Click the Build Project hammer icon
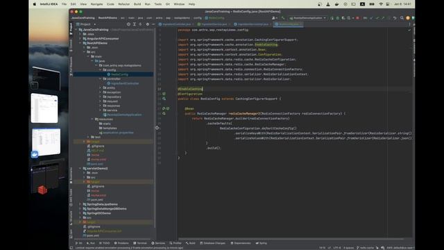The height and width of the screenshot is (250, 444). coord(283,18)
